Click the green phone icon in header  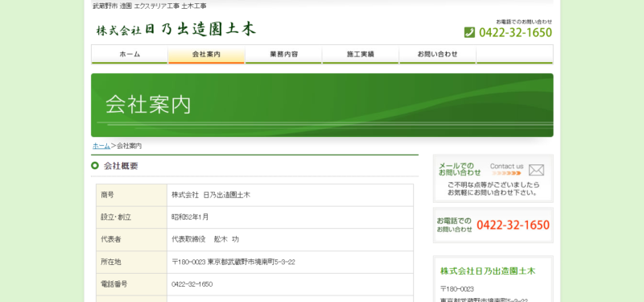[469, 32]
